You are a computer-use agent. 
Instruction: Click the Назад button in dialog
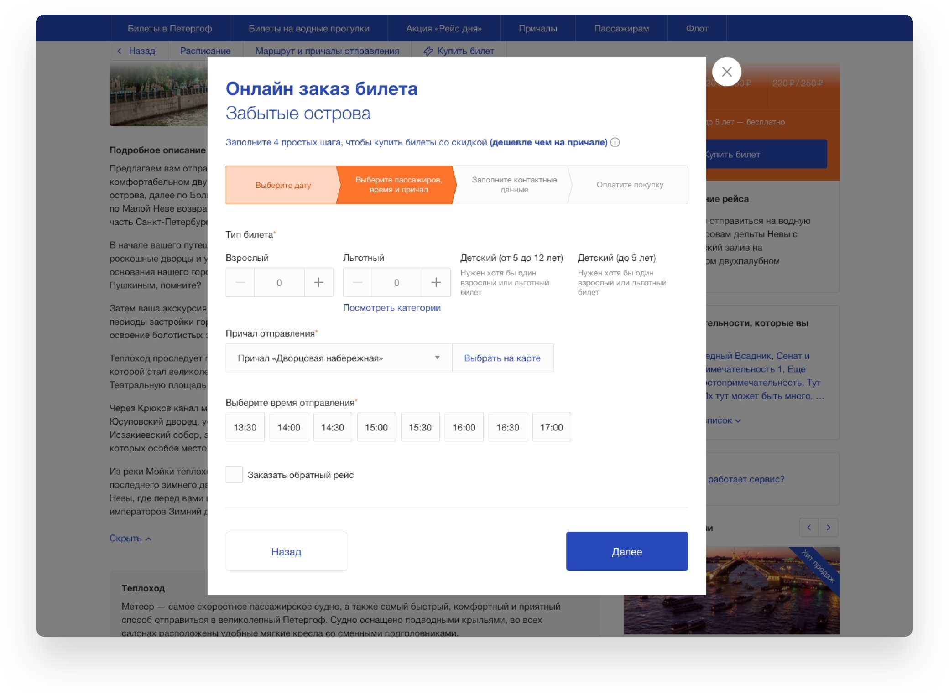click(x=287, y=551)
